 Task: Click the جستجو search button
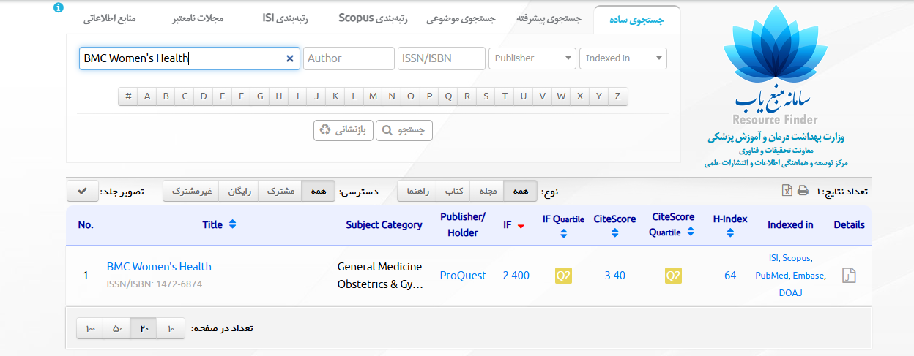pos(404,131)
